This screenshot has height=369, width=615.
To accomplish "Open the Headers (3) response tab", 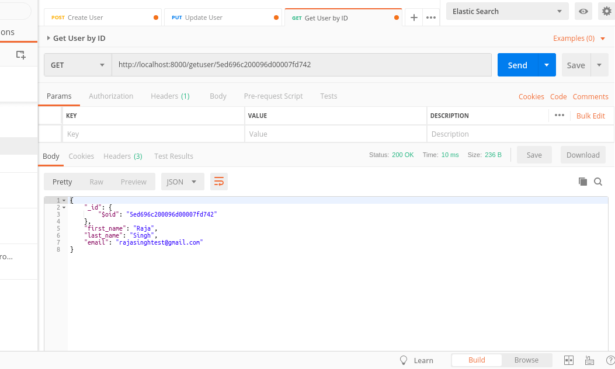I will point(123,156).
